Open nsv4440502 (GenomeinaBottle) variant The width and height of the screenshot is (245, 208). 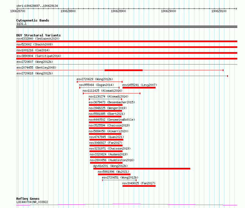coord(112,120)
